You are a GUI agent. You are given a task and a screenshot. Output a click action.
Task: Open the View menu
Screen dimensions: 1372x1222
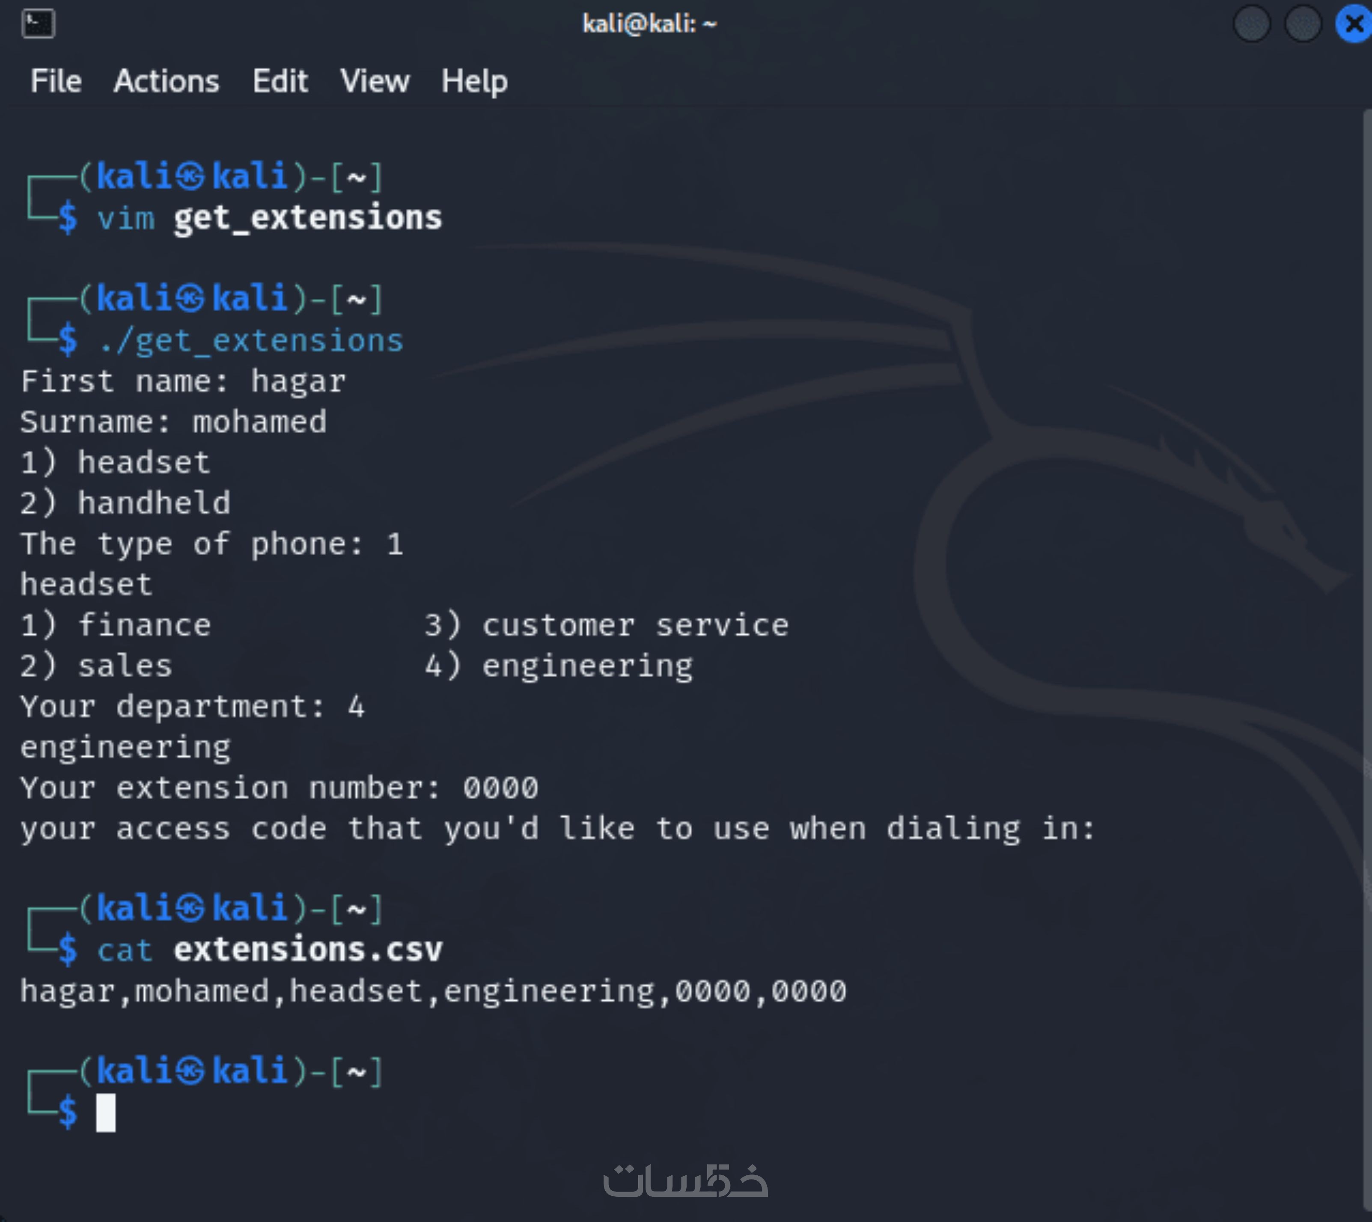[374, 81]
